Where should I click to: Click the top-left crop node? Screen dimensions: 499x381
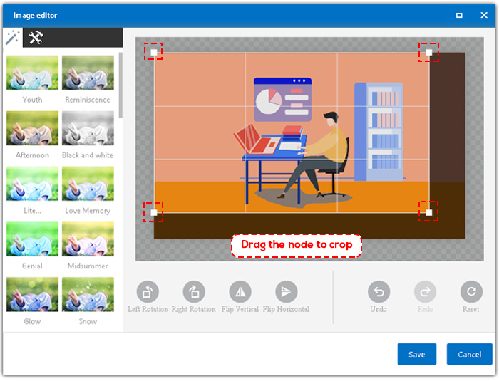[154, 53]
